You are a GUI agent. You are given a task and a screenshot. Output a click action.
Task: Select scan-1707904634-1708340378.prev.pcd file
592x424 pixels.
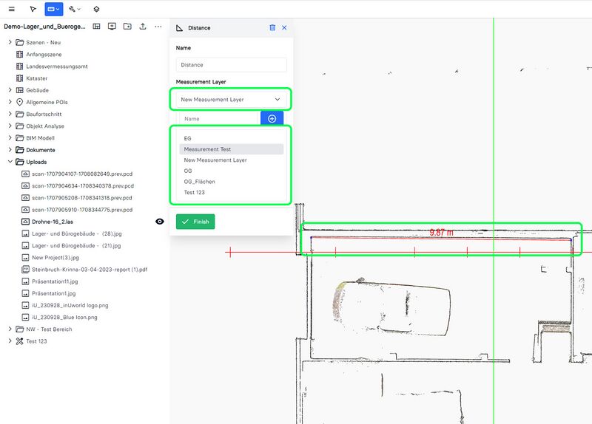coord(83,186)
